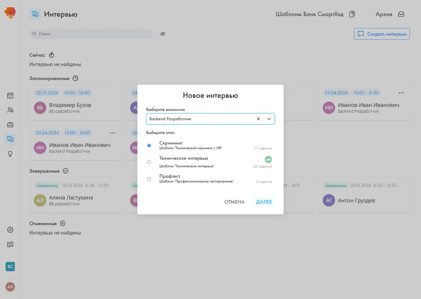The height and width of the screenshot is (299, 421).
Task: Click the Завершенные section heading
Action: (x=44, y=171)
